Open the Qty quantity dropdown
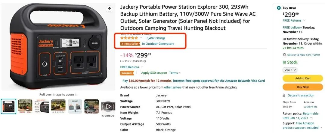 pyautogui.click(x=290, y=70)
